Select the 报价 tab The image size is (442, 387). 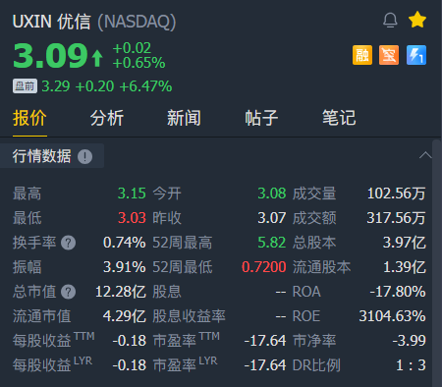(x=29, y=118)
